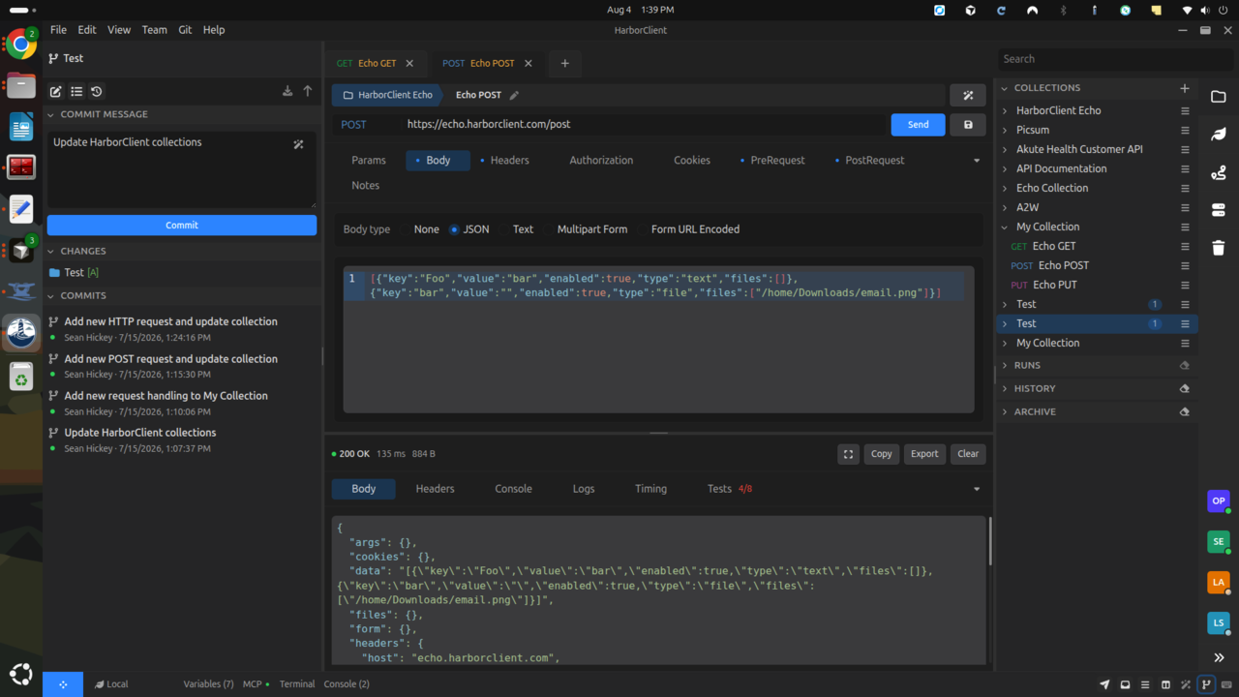Expand the Akute Health Customer API collection

point(1005,149)
